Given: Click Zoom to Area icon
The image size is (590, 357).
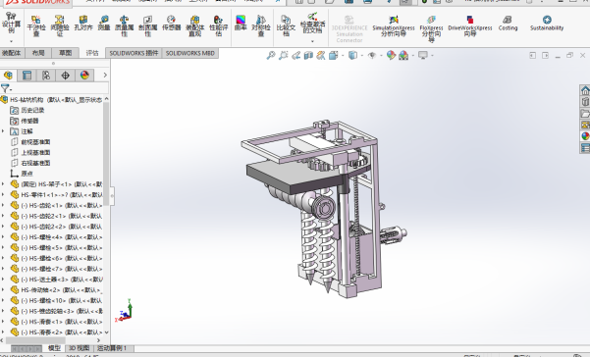Looking at the screenshot, I should click(284, 56).
